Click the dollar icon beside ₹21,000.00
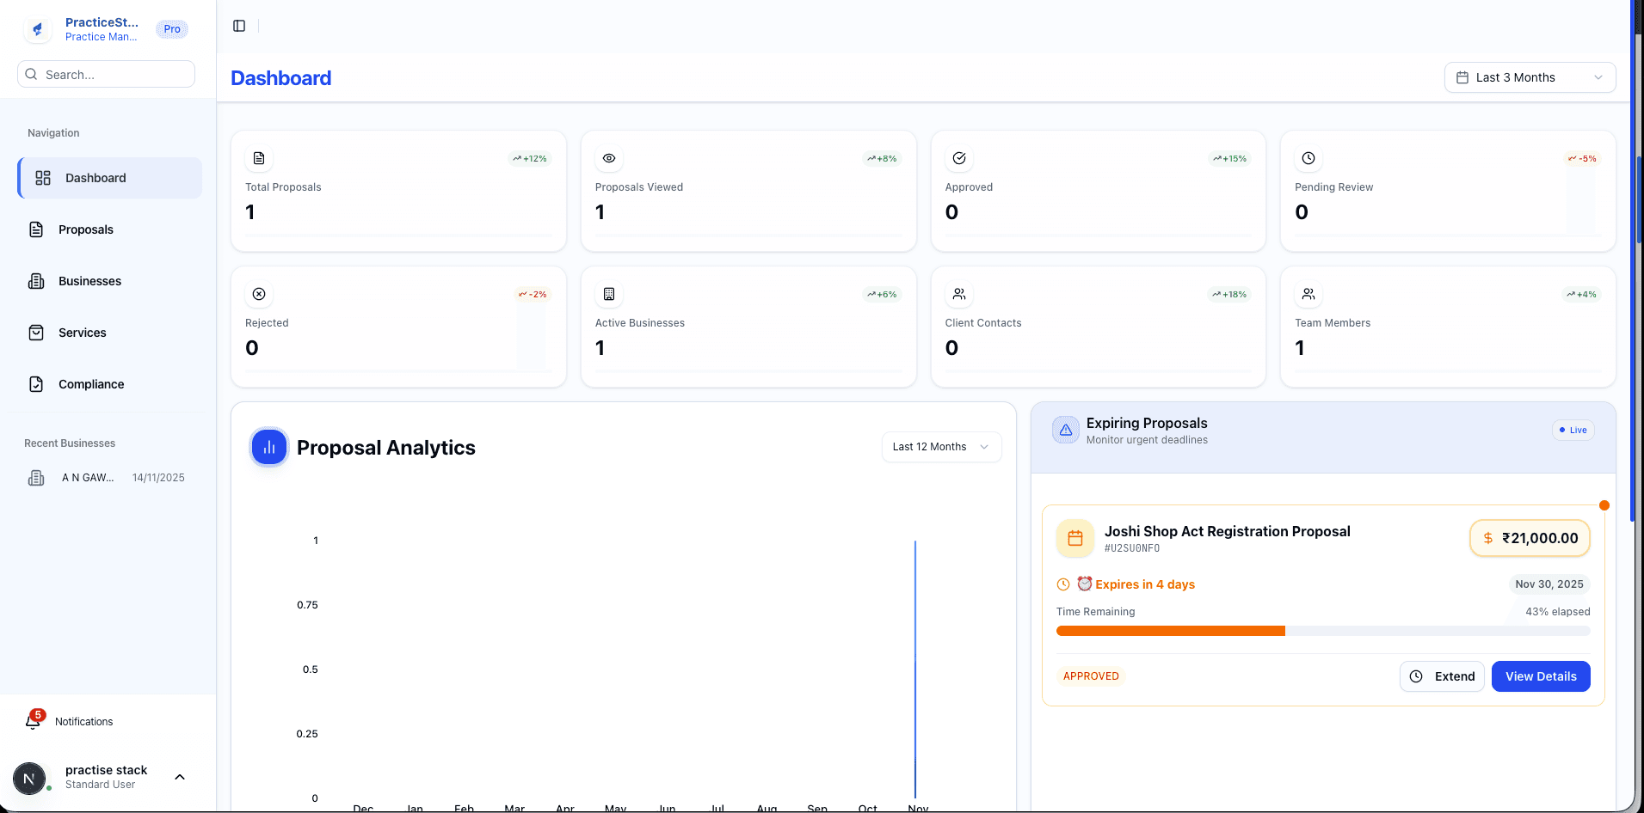Viewport: 1644px width, 813px height. pyautogui.click(x=1487, y=538)
